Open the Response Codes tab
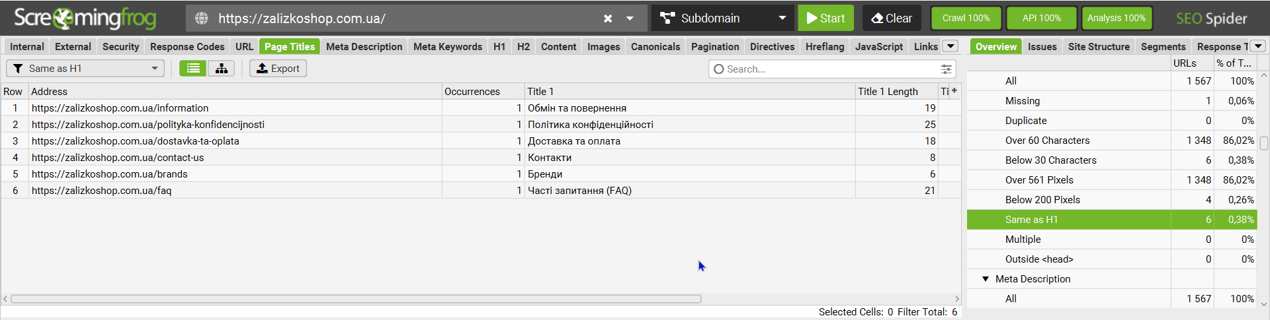The height and width of the screenshot is (320, 1270). [187, 47]
